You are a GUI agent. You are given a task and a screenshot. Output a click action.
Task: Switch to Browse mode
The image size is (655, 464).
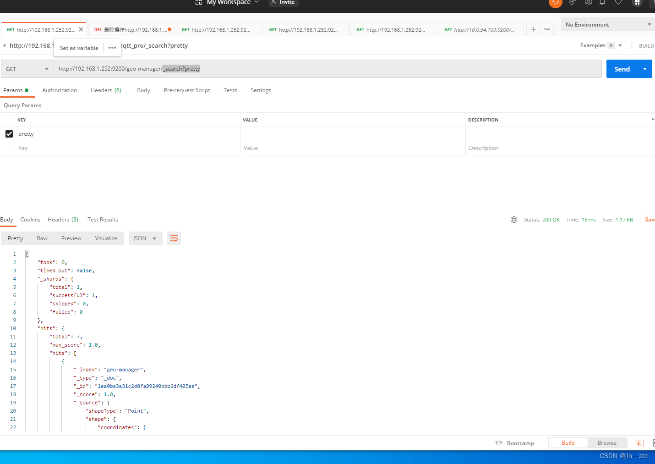click(x=607, y=443)
